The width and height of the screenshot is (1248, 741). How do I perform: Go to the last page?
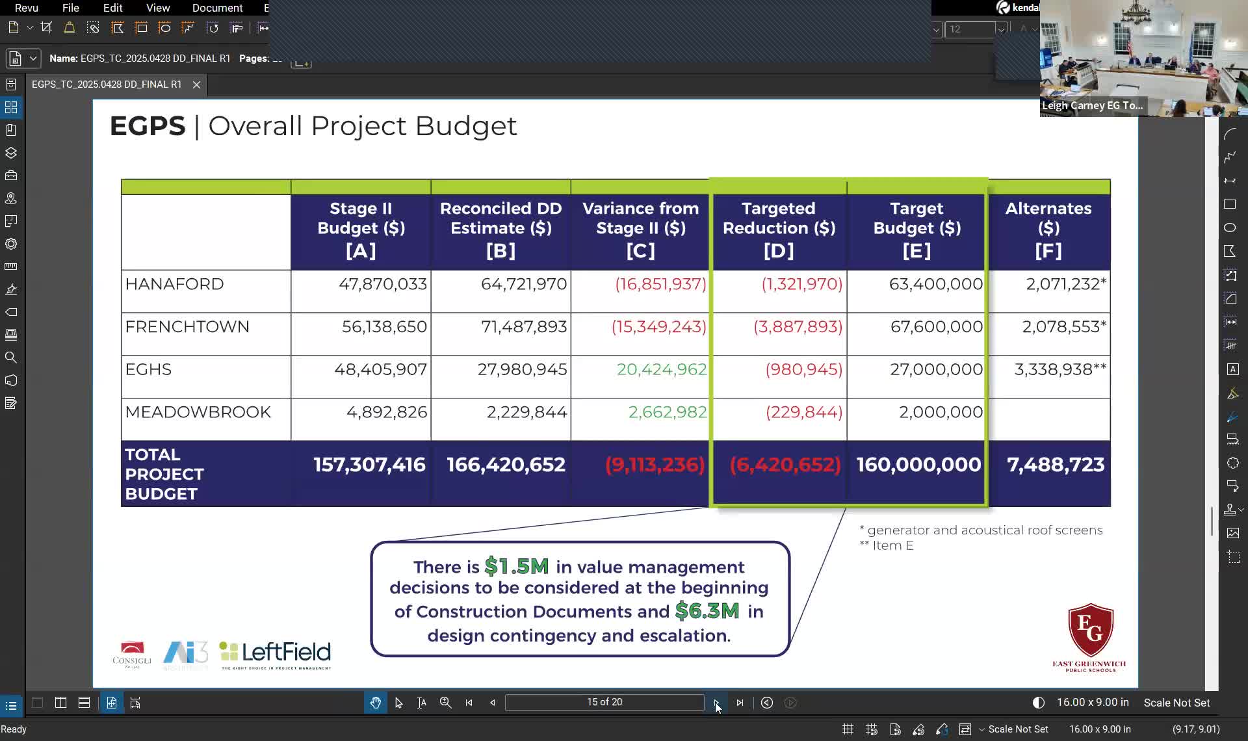(x=740, y=703)
